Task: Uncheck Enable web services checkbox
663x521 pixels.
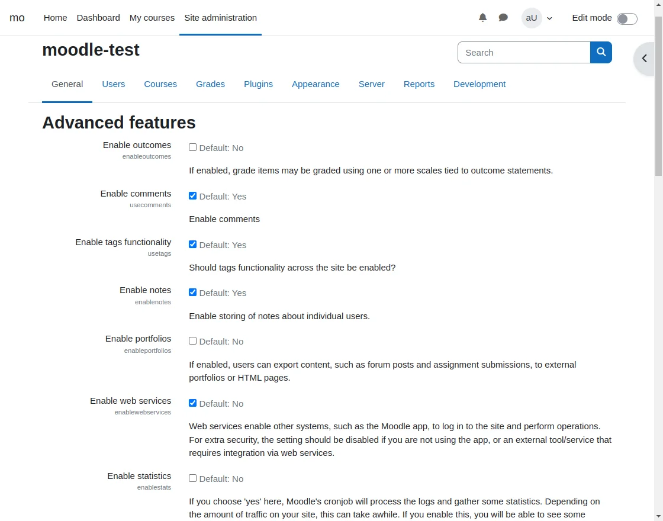Action: pos(193,403)
